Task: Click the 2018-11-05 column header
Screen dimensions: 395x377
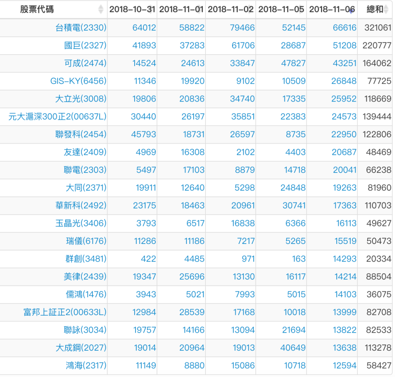Action: [x=282, y=9]
